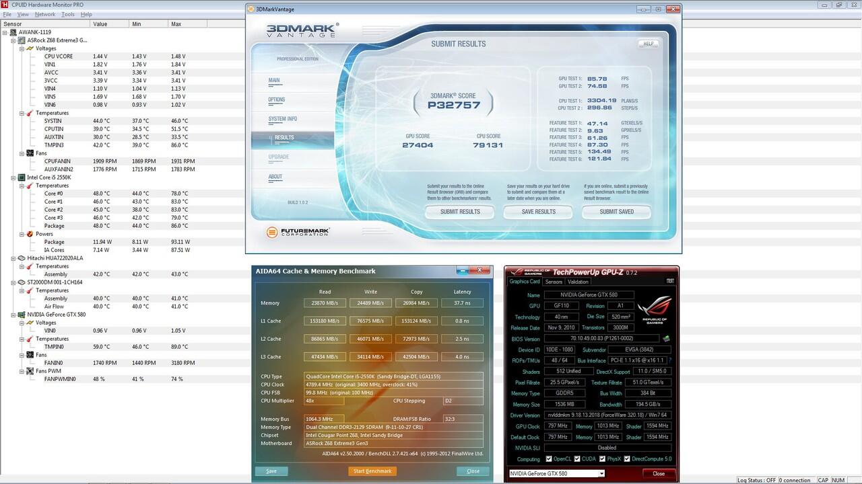Click GPU-Z BIOS save chip icon

click(x=666, y=339)
